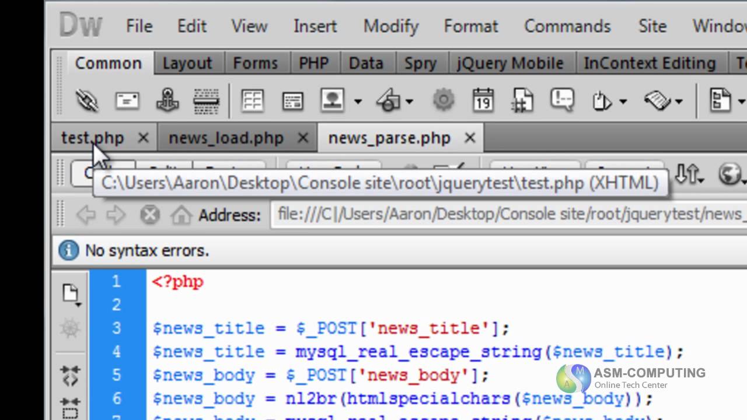Close the news_load.php document tab
The width and height of the screenshot is (747, 420).
303,138
